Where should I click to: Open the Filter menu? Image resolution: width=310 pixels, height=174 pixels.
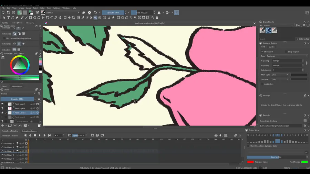coord(42,8)
